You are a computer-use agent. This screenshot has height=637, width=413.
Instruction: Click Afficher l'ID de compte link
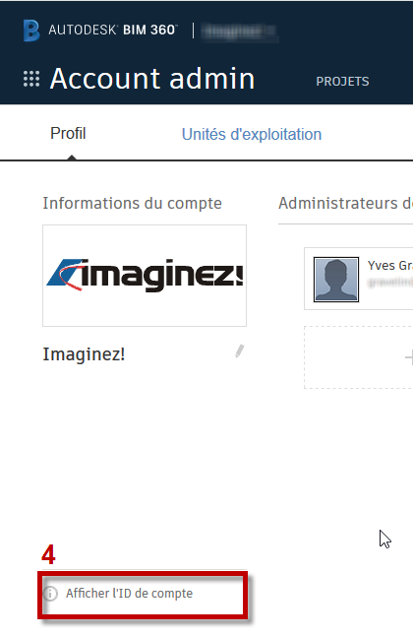click(x=129, y=594)
